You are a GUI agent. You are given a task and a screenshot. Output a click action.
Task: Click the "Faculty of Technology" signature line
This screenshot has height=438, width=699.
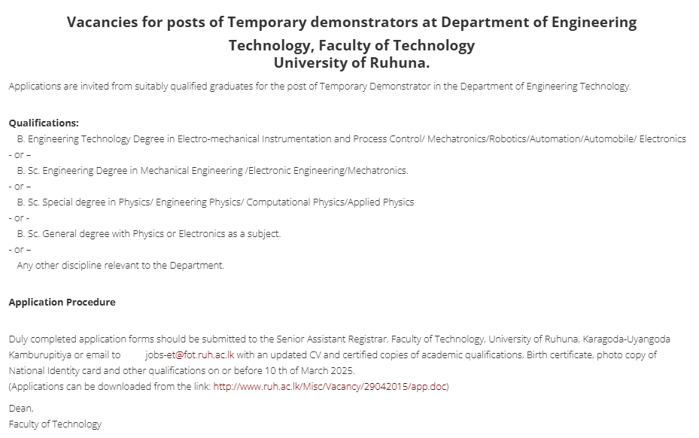(x=55, y=424)
